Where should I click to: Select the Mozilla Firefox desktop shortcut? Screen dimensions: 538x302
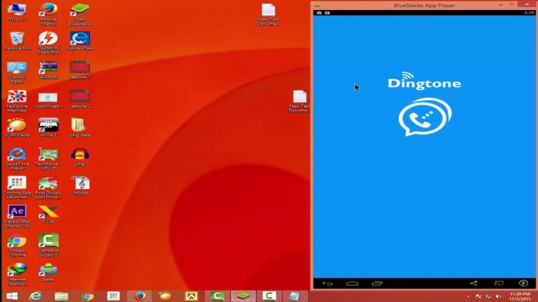[x=48, y=15]
